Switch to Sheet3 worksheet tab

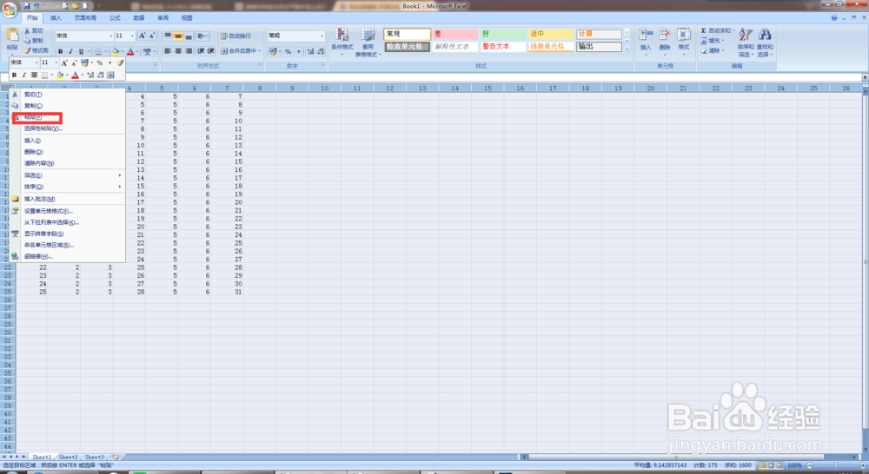point(95,458)
